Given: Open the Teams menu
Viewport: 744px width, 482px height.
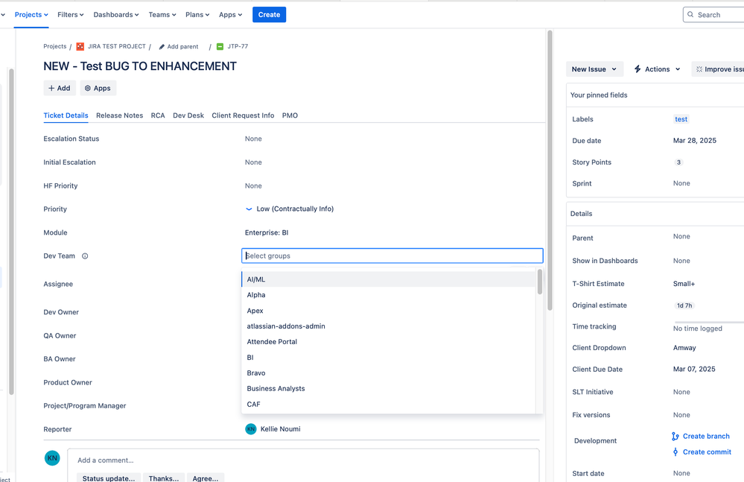Looking at the screenshot, I should [162, 15].
